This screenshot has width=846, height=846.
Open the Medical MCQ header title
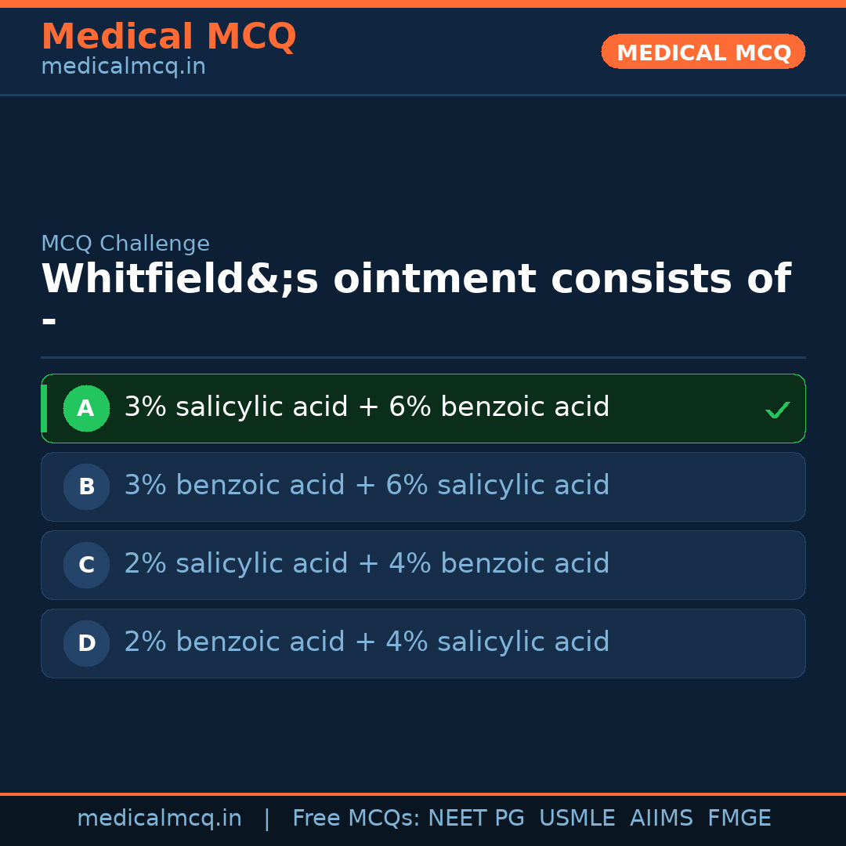coord(168,36)
